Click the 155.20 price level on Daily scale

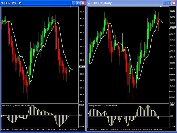[x=172, y=69]
